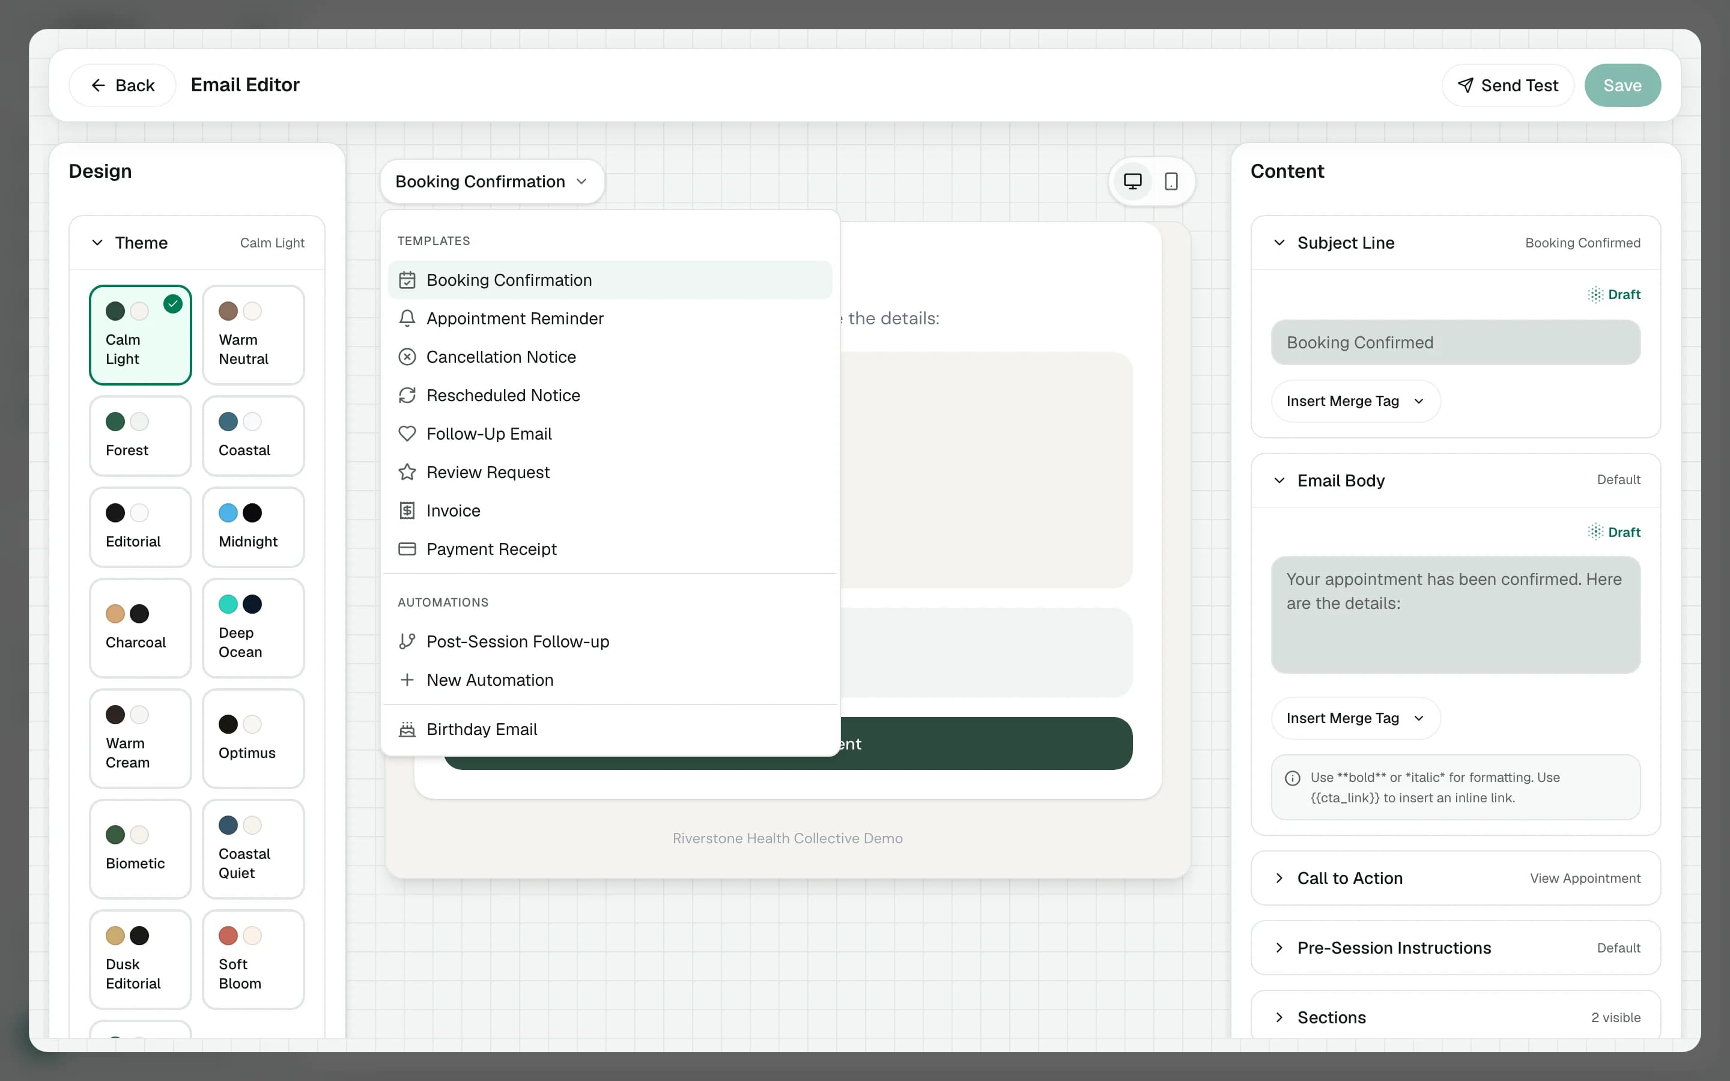
Task: Click the star icon for Review Request
Action: pos(407,472)
